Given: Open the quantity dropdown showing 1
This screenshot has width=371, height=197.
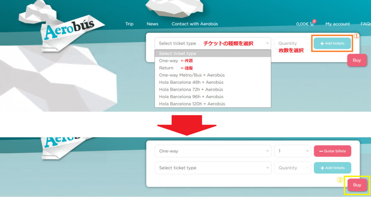Looking at the screenshot, I should coord(293,151).
